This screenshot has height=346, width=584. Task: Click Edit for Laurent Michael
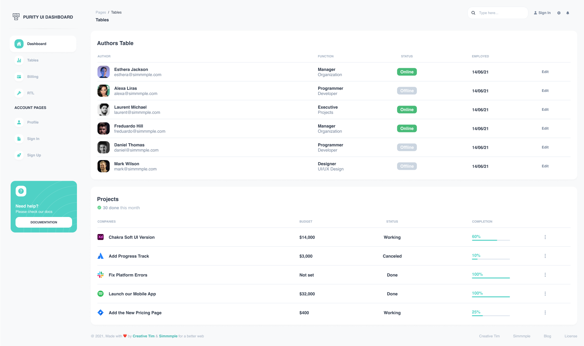pyautogui.click(x=545, y=110)
